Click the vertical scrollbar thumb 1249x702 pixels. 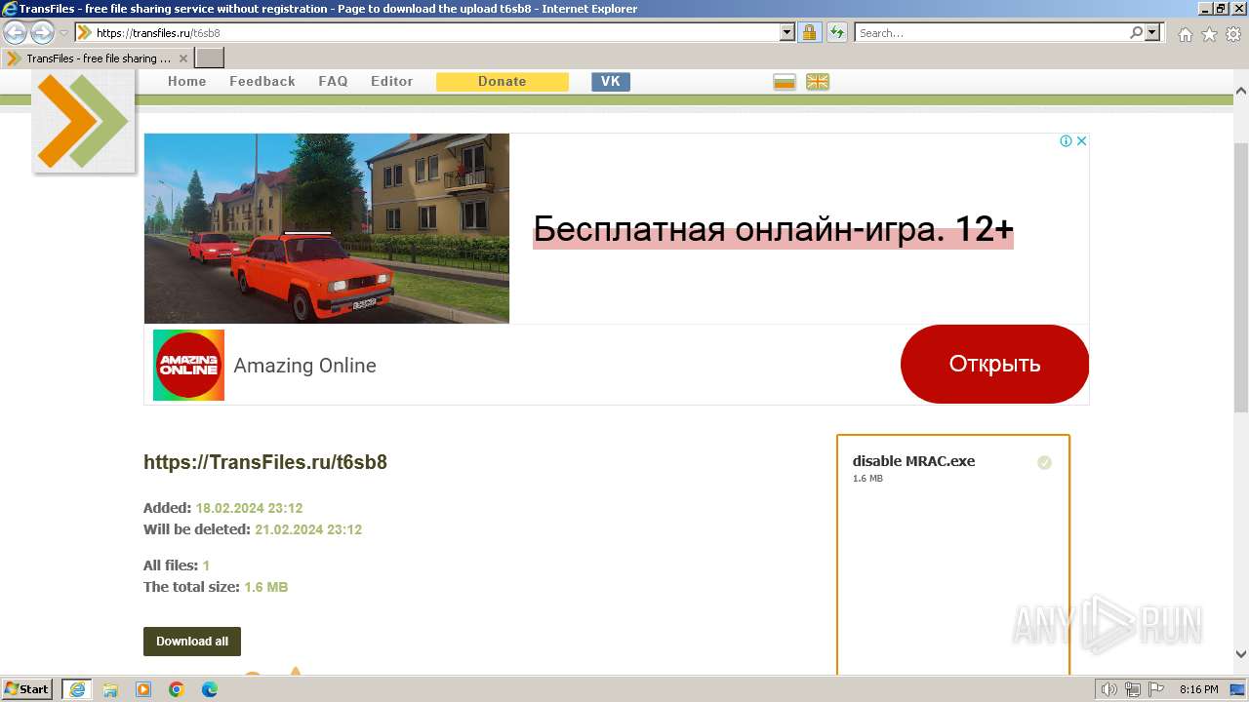(1241, 277)
